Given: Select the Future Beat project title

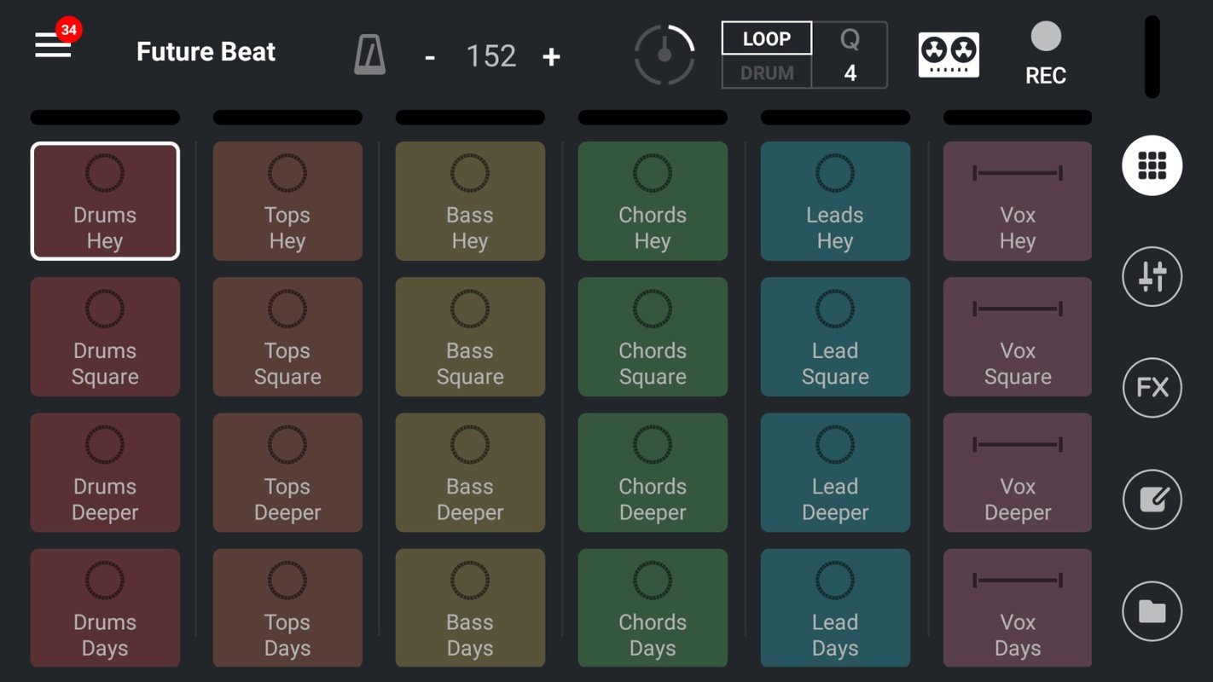Looking at the screenshot, I should click(206, 52).
